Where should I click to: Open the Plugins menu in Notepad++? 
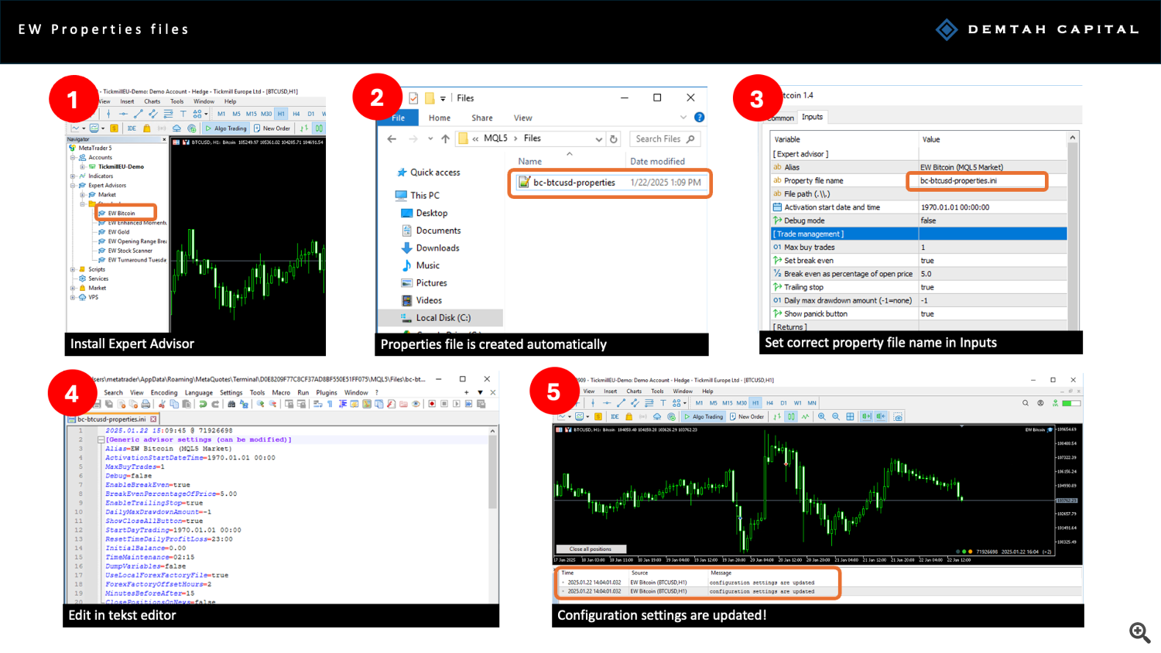pyautogui.click(x=327, y=392)
